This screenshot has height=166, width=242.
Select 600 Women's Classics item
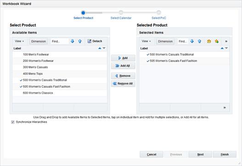pyautogui.click(x=60, y=93)
